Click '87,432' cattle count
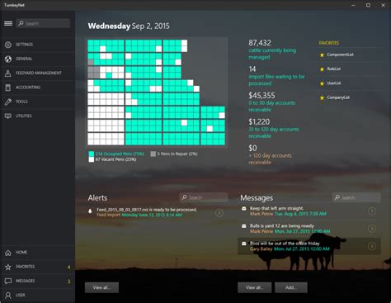391x303 pixels. 260,43
